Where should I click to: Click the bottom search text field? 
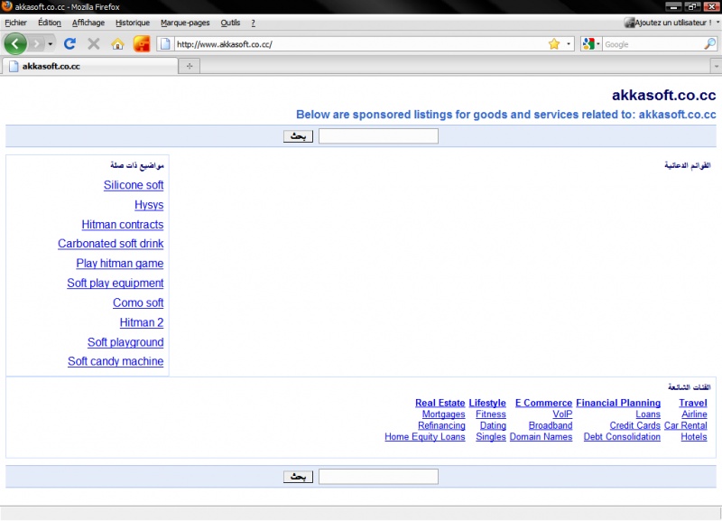[x=378, y=476]
